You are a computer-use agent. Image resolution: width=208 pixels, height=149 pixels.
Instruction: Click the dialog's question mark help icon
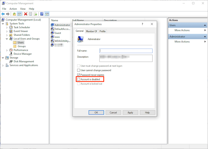tap(142, 24)
